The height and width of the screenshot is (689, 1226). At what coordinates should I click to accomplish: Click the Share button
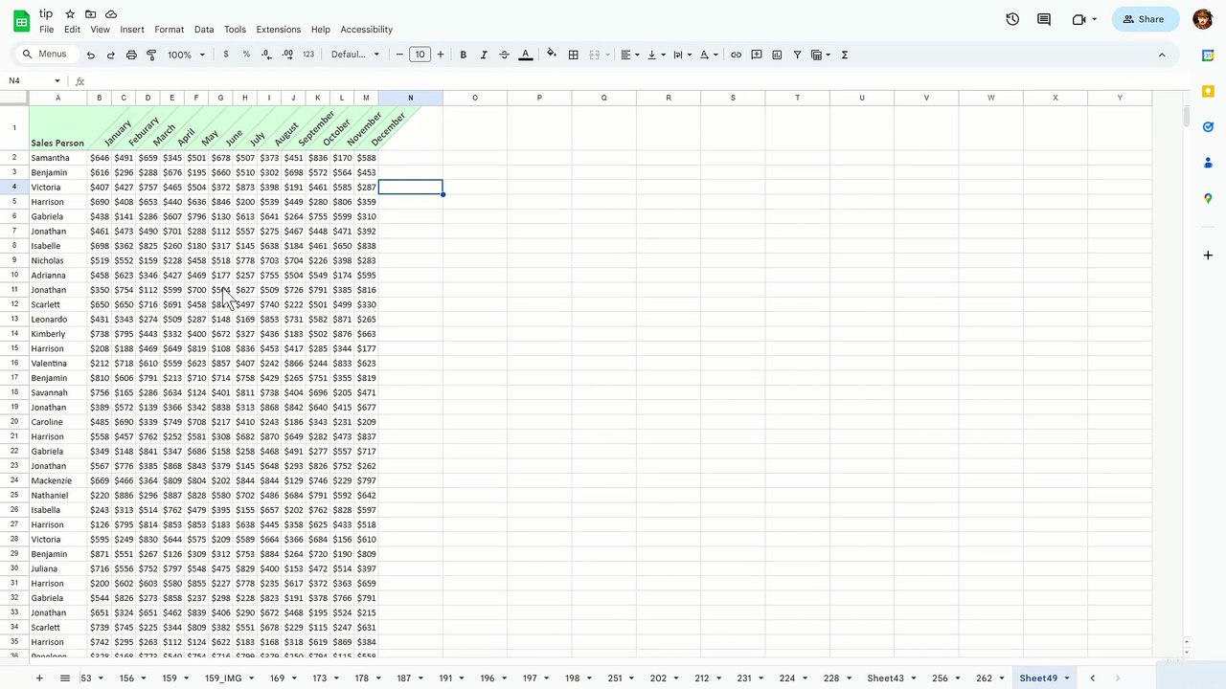[x=1146, y=19]
